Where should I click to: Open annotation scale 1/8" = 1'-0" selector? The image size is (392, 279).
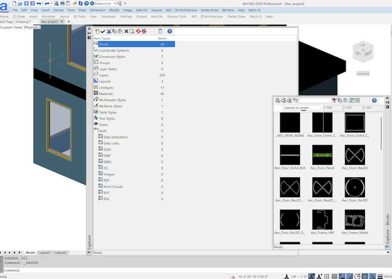pyautogui.click(x=300, y=276)
